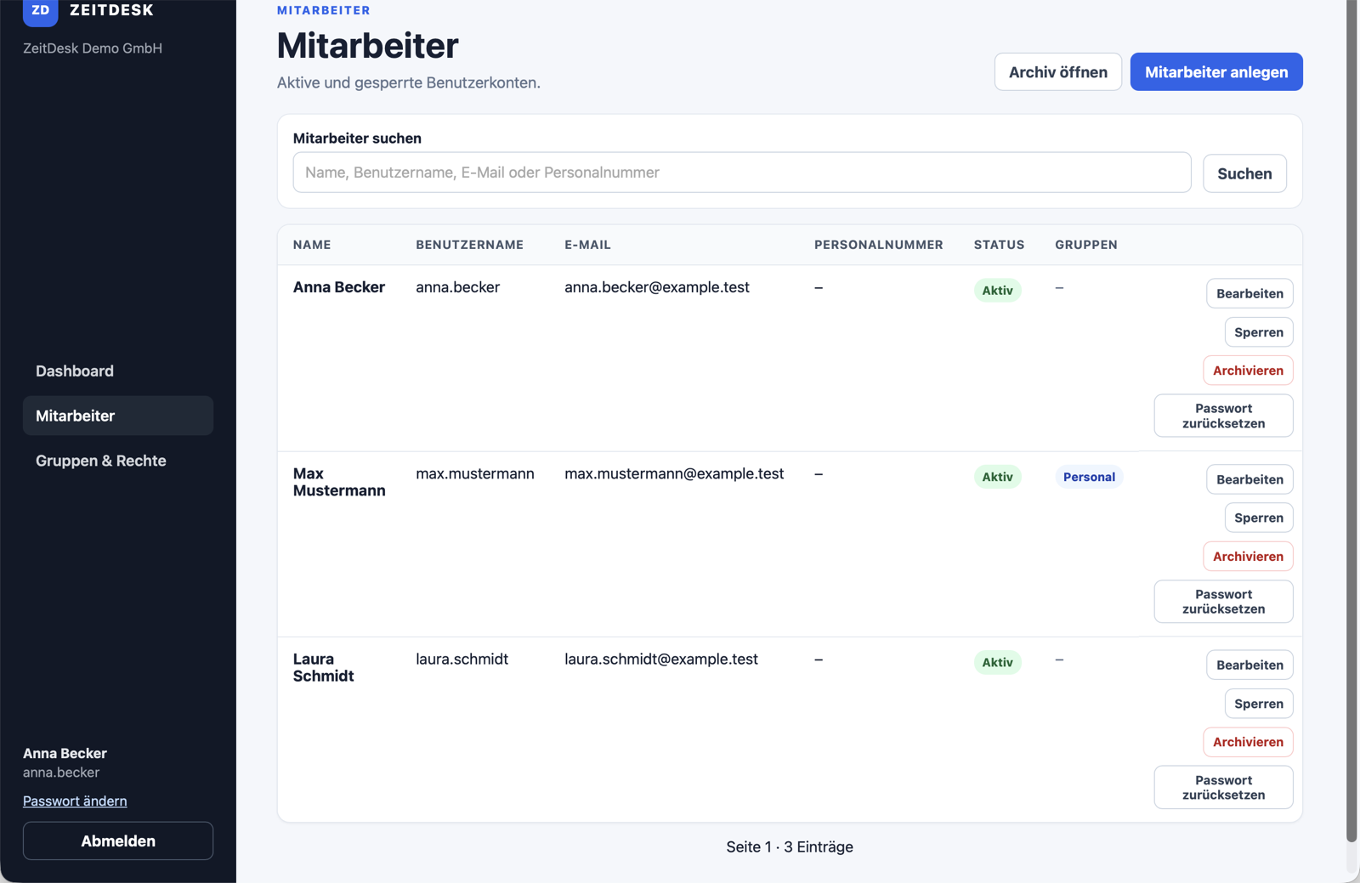Click the Seite 1 · 3 Einträge pagination text

(x=790, y=846)
